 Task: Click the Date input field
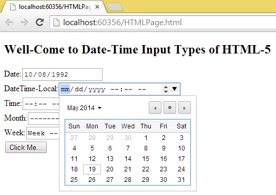click(x=62, y=74)
